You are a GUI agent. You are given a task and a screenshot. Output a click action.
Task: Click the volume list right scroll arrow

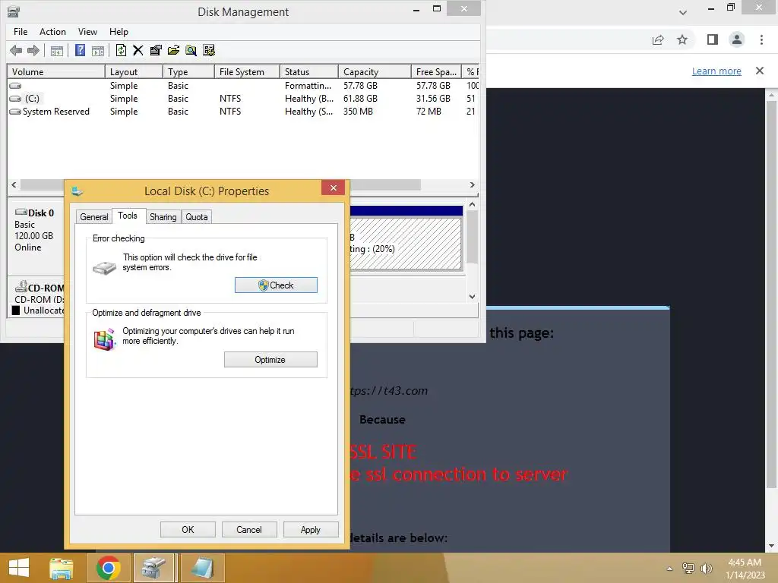[x=473, y=185]
